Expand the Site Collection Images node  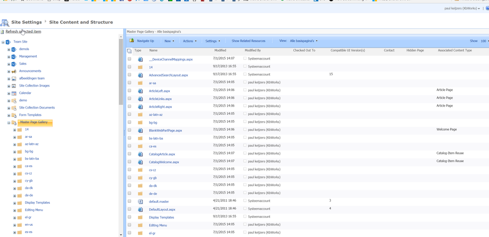[x=9, y=86]
